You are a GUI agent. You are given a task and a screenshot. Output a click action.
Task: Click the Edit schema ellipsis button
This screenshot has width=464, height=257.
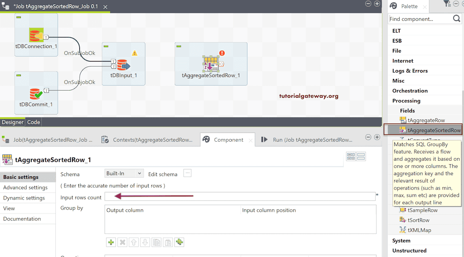187,173
